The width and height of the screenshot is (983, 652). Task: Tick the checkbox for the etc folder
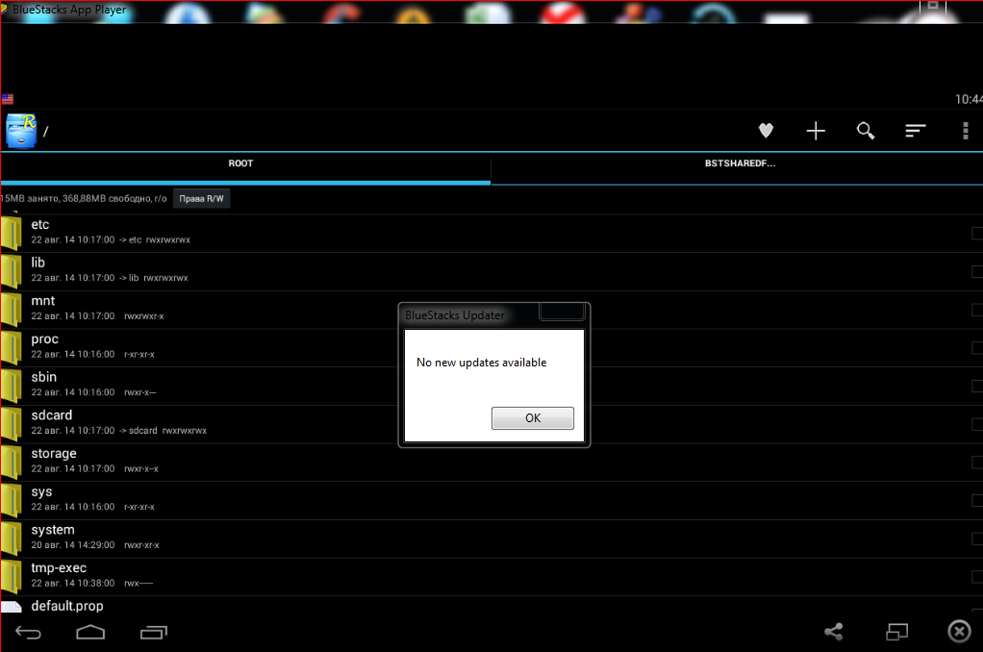coord(976,233)
